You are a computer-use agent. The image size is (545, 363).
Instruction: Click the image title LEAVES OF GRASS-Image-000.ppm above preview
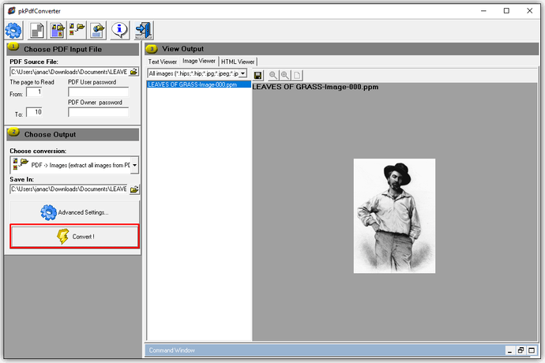(x=315, y=87)
